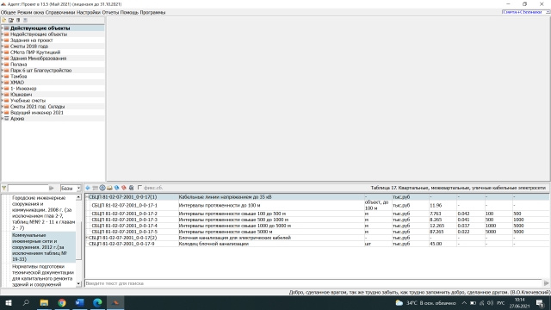
Task: Click the filter text field beside the funnel
Action: tap(28, 188)
